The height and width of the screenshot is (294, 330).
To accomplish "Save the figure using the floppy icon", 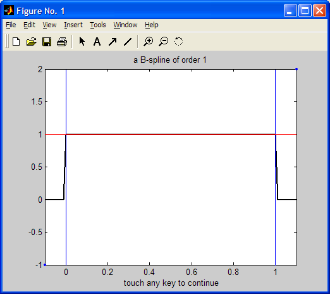I will 47,41.
